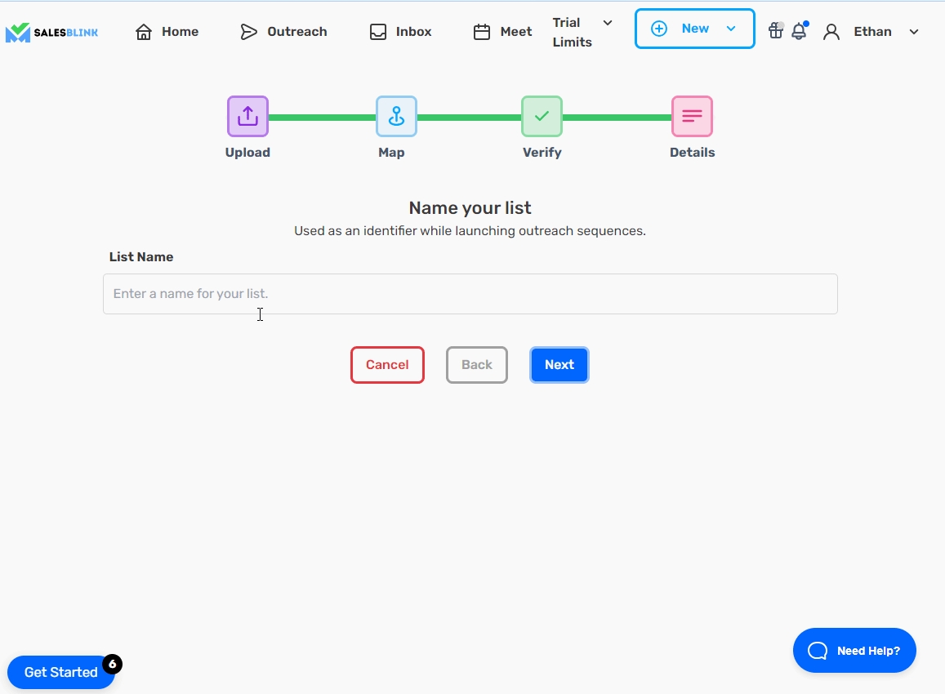Viewport: 945px width, 694px height.
Task: Expand the Trial Limits dropdown
Action: click(582, 32)
